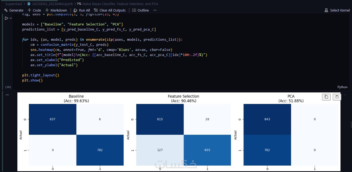The height and width of the screenshot is (172, 352).
Task: Insert a new Markdown cell
Action: 56,10
